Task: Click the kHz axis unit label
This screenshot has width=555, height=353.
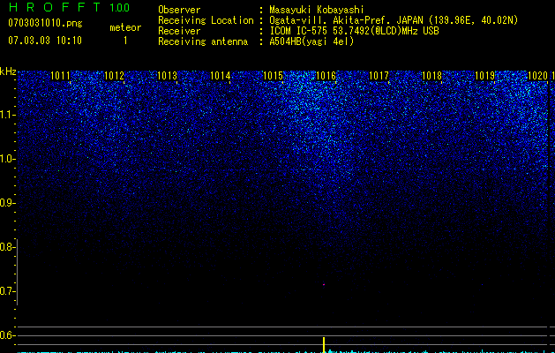Action: coord(8,71)
